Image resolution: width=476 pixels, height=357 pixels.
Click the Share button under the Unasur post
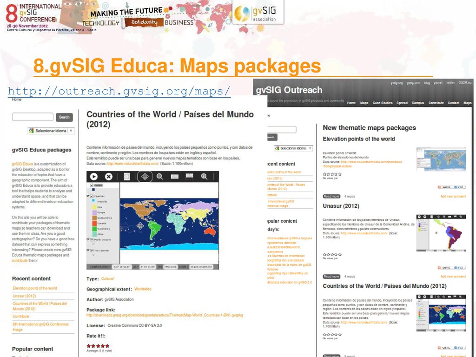point(451,267)
